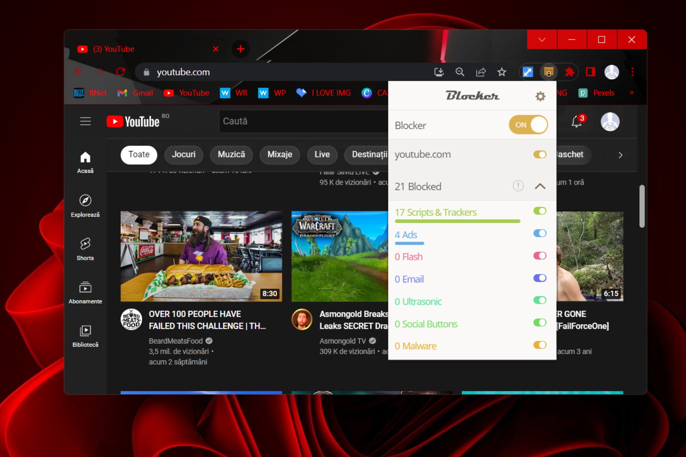
Task: Select the Toate category chip
Action: pos(139,155)
